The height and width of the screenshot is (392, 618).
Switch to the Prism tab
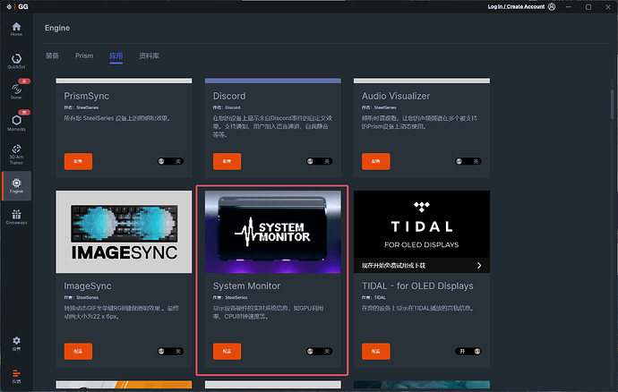click(x=84, y=55)
